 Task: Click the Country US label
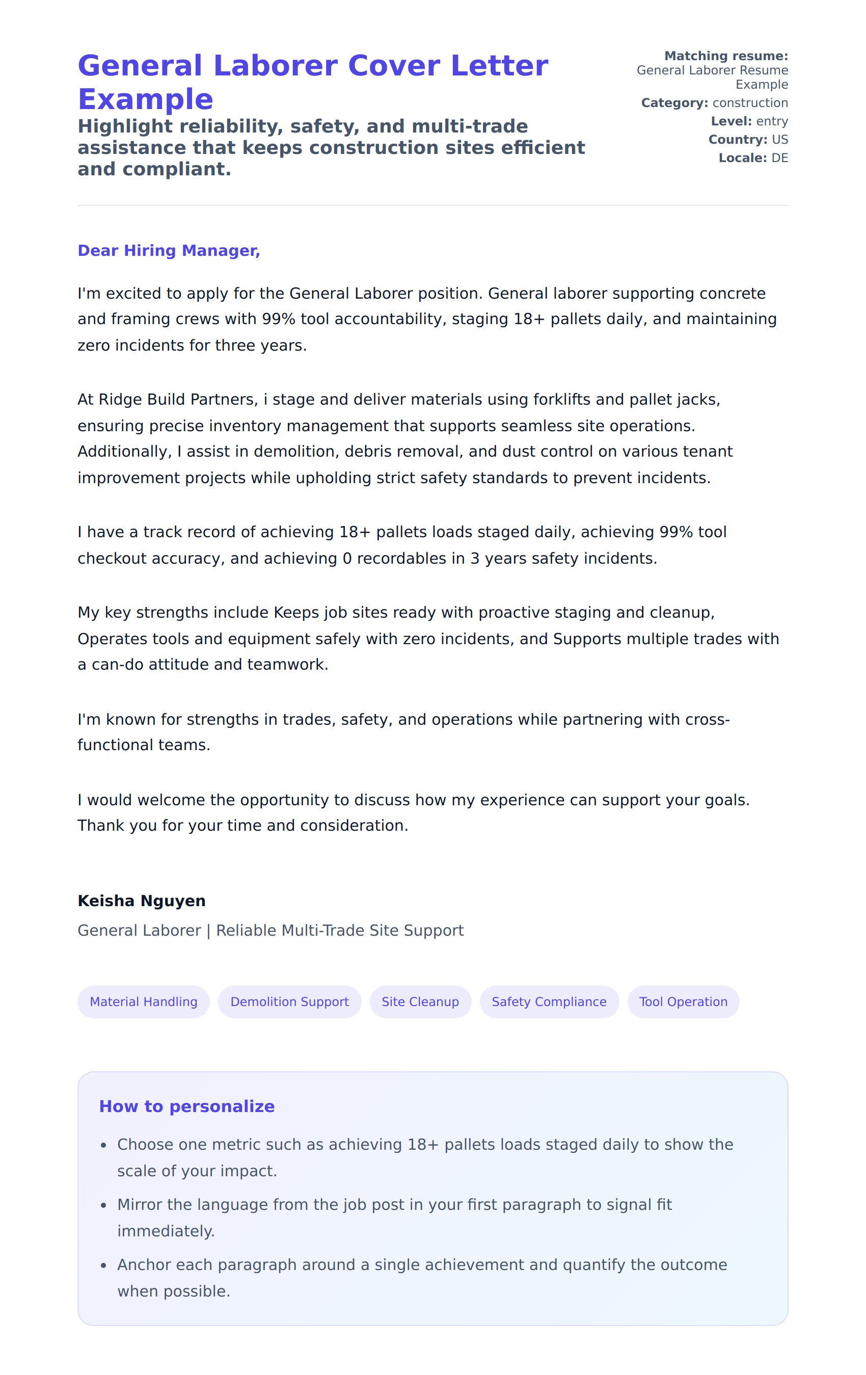748,139
